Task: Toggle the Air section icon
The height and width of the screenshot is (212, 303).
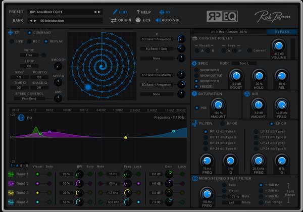Action: (x=247, y=94)
